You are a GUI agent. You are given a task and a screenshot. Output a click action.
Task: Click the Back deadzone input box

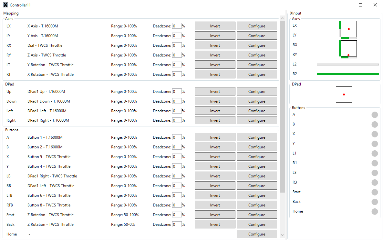coord(177,225)
